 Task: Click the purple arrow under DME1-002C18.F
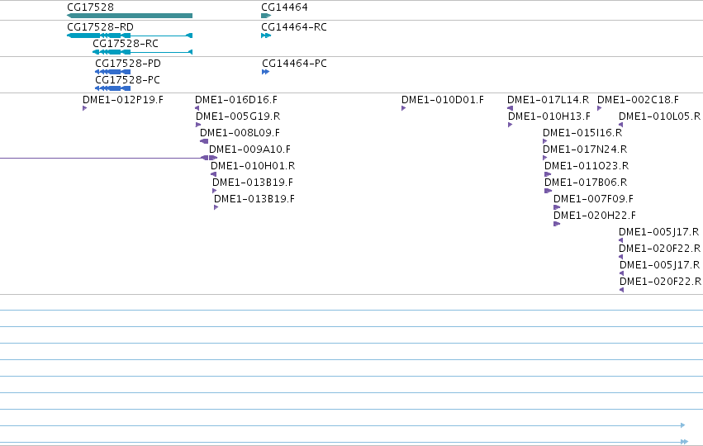(x=600, y=108)
